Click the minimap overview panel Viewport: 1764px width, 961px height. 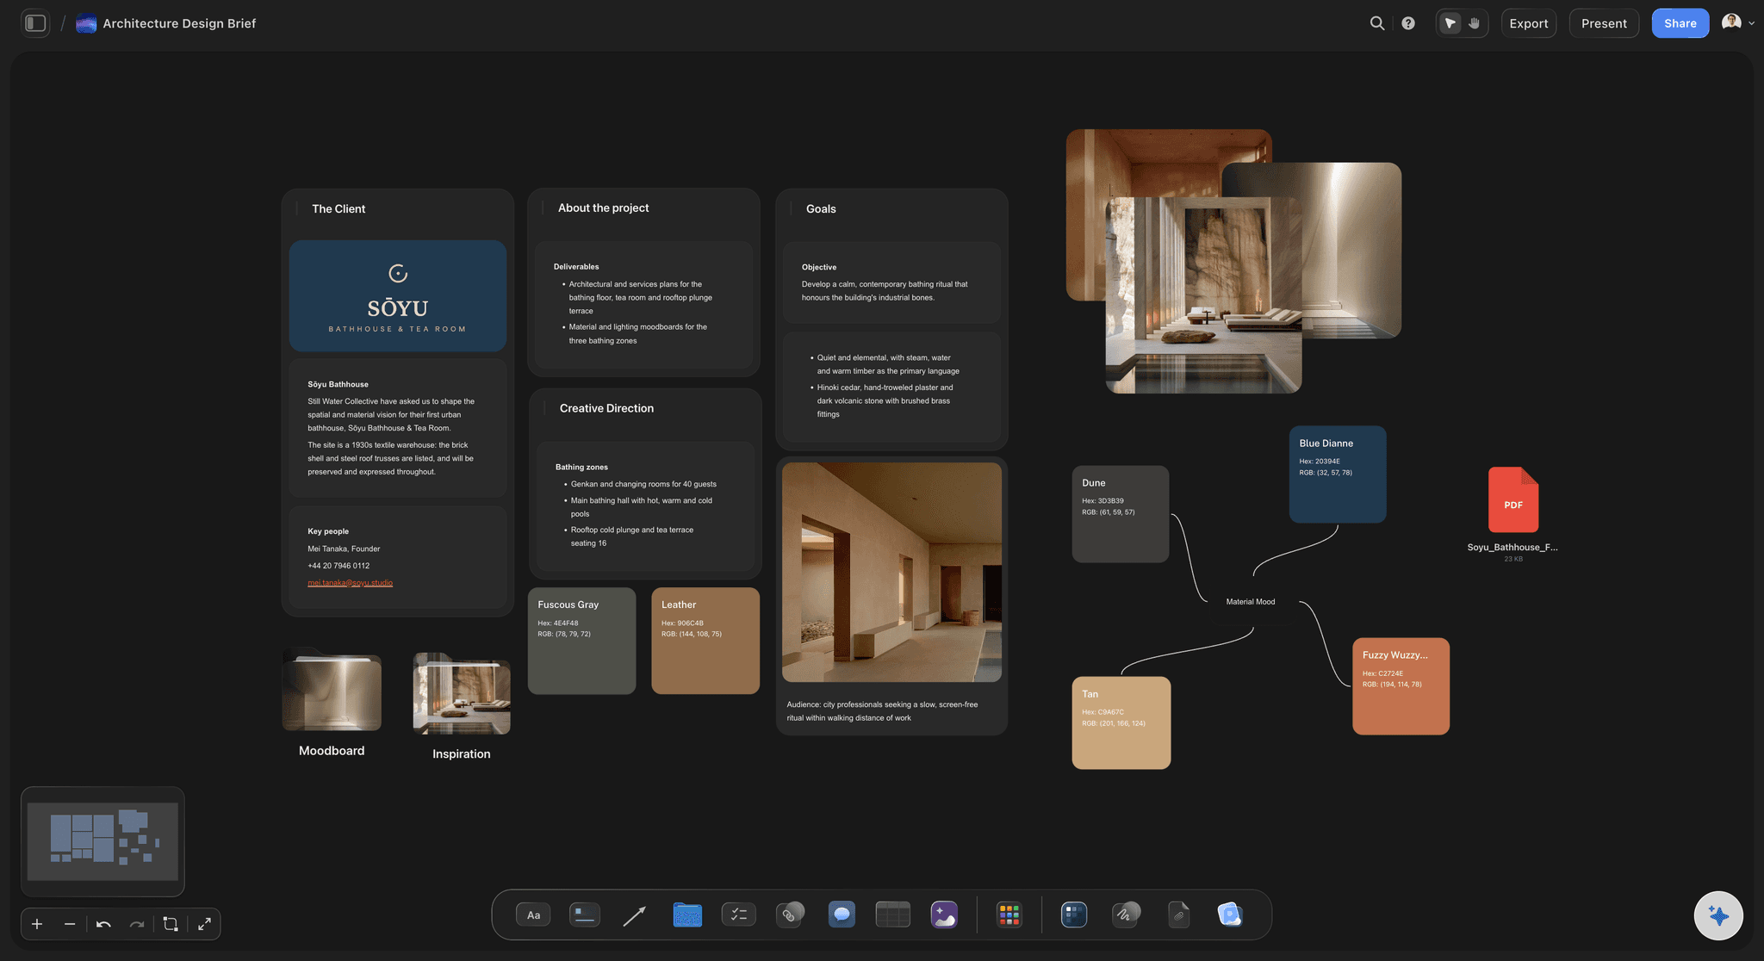tap(102, 841)
